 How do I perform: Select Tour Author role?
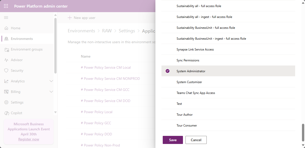(x=228, y=114)
